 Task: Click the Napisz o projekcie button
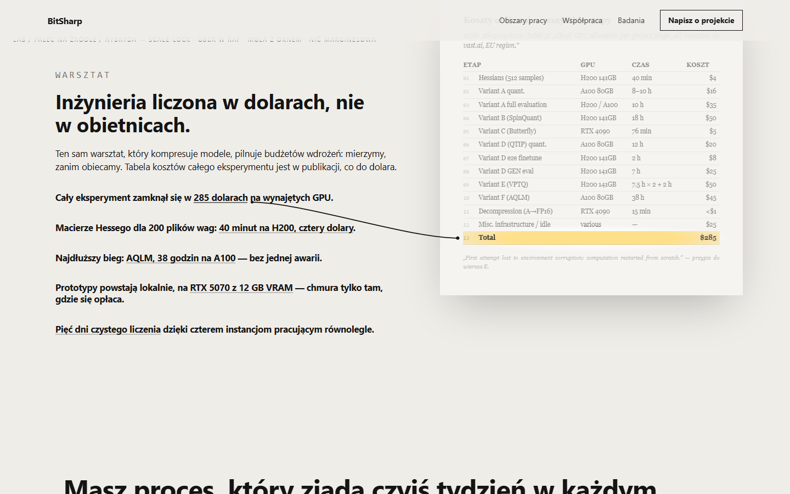[x=701, y=20]
